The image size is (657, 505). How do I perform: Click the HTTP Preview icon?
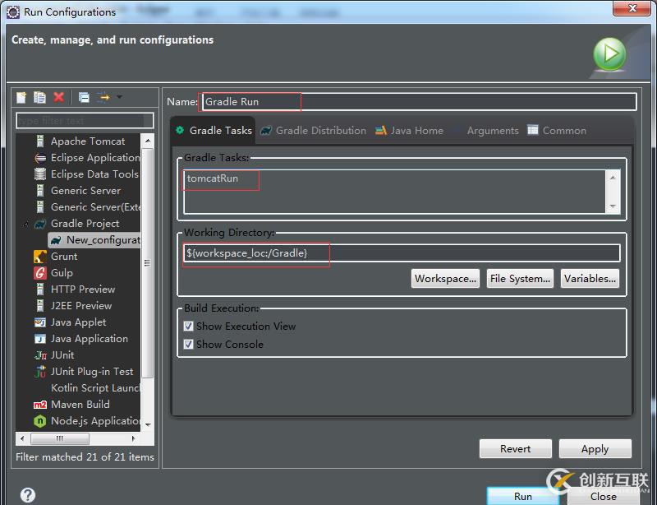(x=40, y=290)
